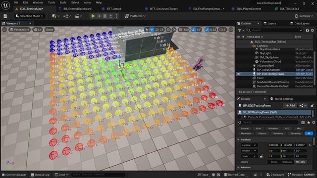
Task: Select BP_AuraCharacter in Outliner
Action: [268, 70]
